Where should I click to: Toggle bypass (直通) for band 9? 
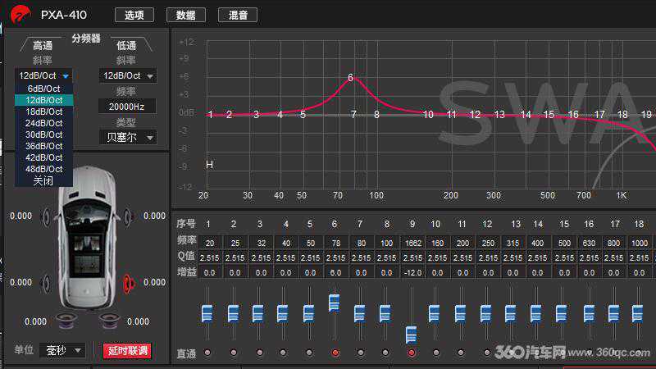411,353
